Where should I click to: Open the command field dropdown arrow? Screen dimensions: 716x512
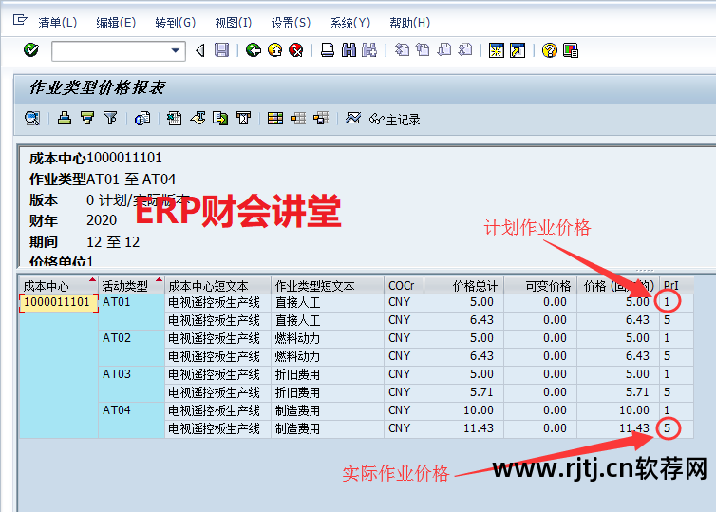(175, 50)
